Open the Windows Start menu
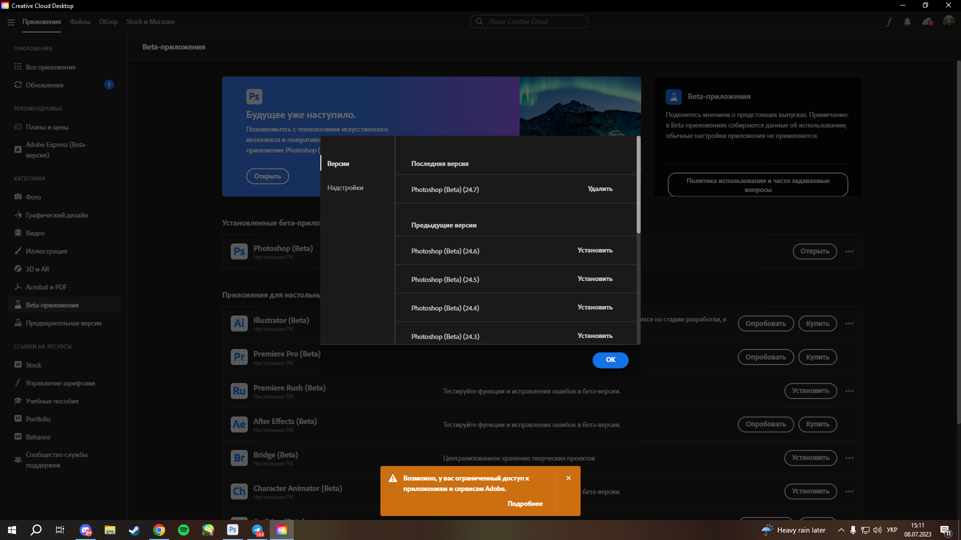961x540 pixels. click(x=12, y=530)
